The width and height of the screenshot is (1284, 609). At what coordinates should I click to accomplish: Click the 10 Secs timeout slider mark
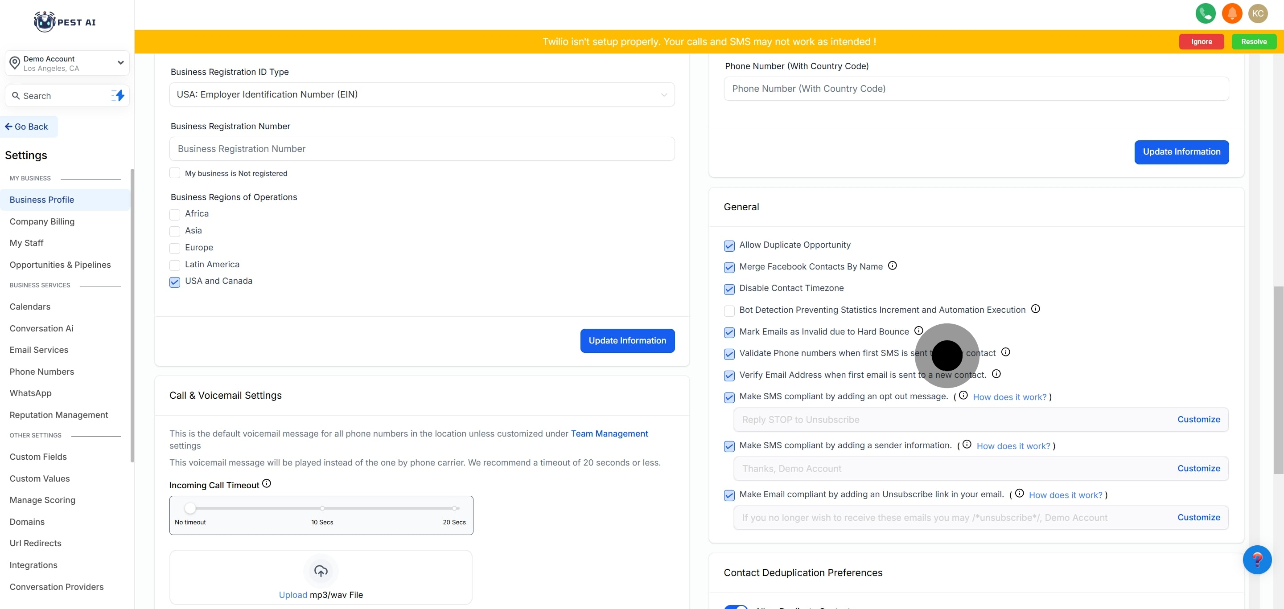[x=322, y=508]
